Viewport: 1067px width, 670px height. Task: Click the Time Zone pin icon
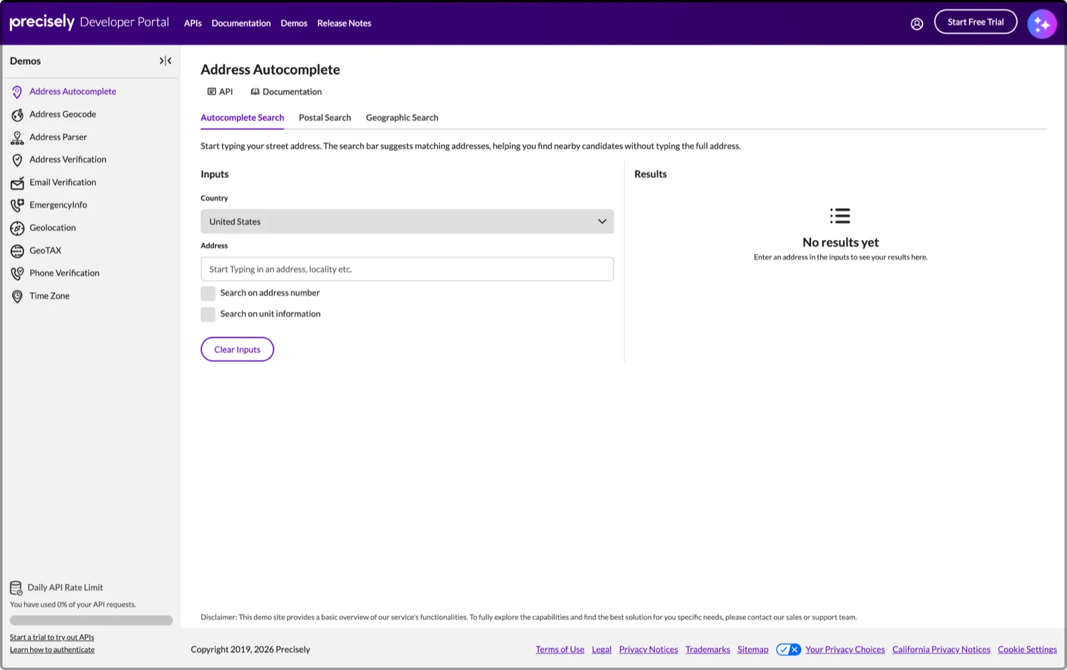(x=17, y=297)
